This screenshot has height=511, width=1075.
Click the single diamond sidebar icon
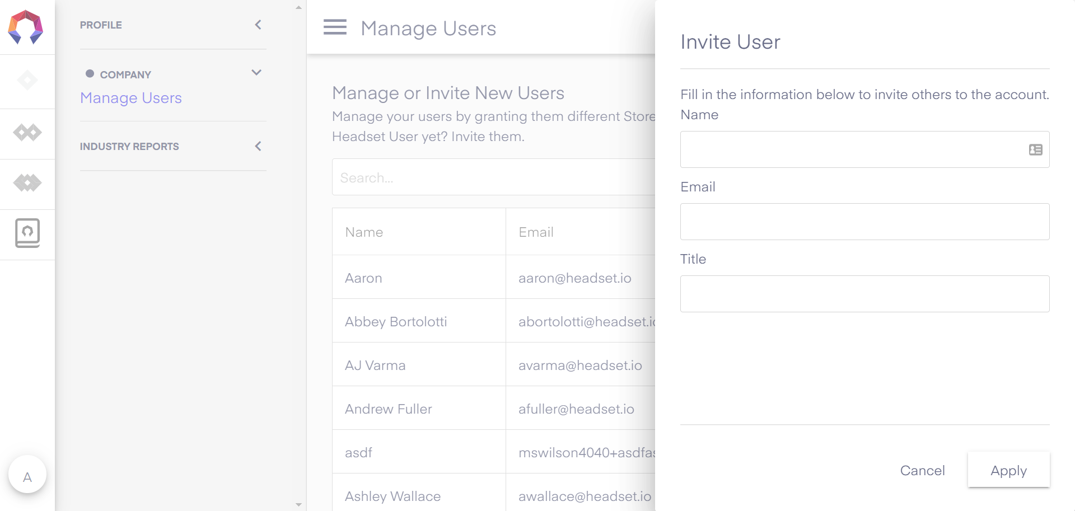pyautogui.click(x=27, y=81)
